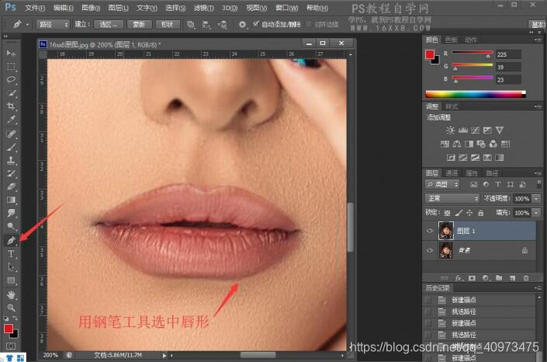Switch to the 色板 tab
Screen dimensions: 547x362
451,40
